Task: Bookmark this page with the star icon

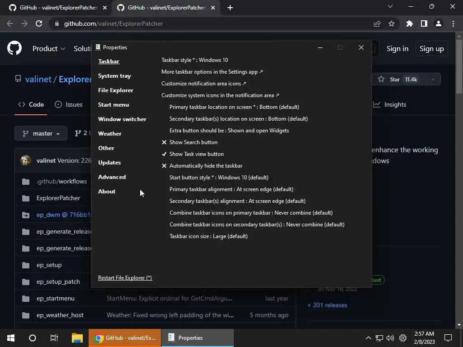Action: pos(392,23)
